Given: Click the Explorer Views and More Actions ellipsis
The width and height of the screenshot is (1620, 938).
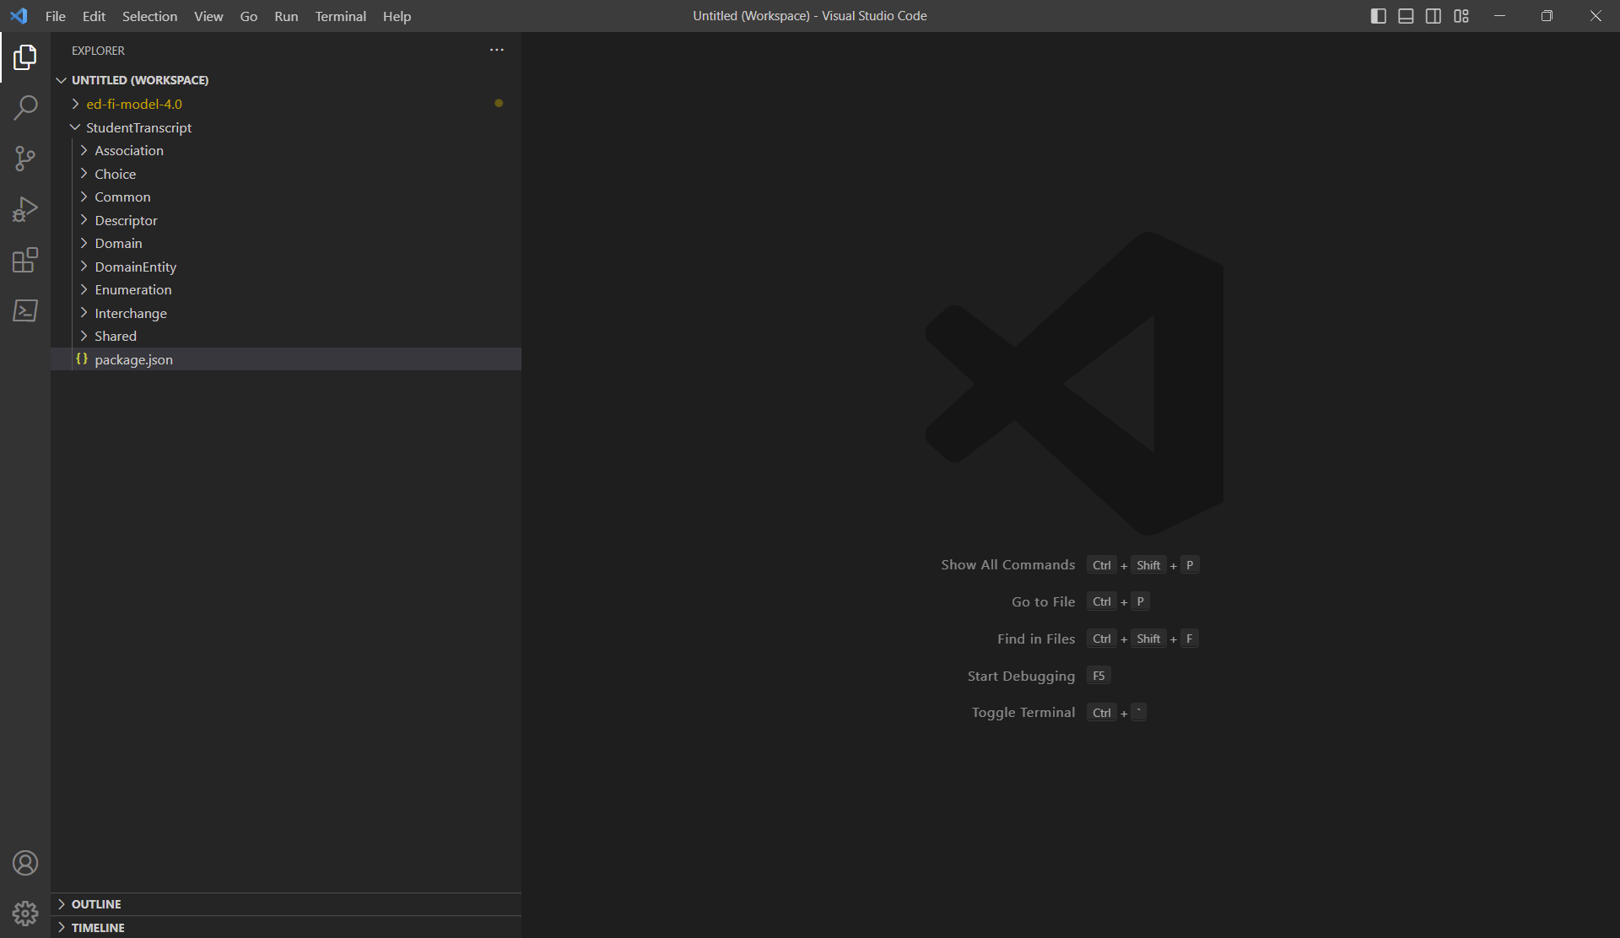Looking at the screenshot, I should (x=497, y=51).
